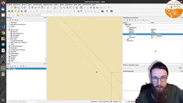Screen dimensions: 183x103
Task: Click the Hilfe button in identify panel
Action: click(180, 68)
